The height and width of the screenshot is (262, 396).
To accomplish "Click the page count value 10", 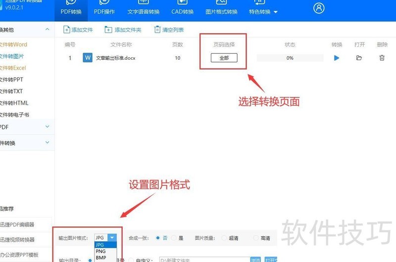I will [178, 58].
